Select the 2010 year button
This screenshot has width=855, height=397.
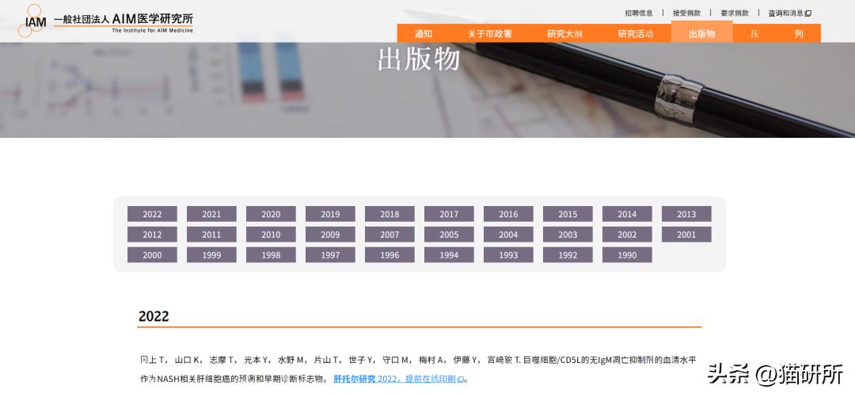pyautogui.click(x=271, y=235)
